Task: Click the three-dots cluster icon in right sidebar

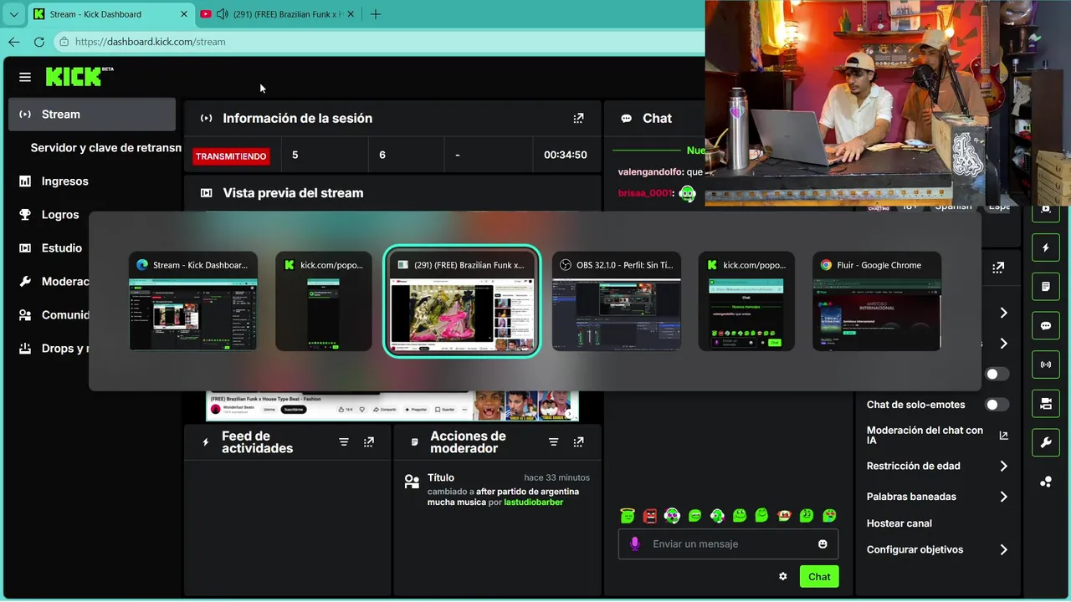Action: click(1046, 482)
